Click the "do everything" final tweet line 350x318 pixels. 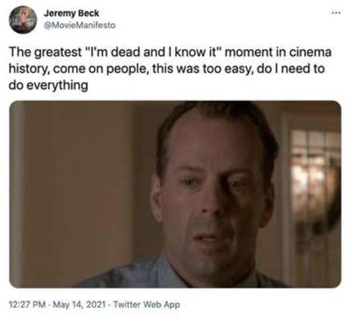click(48, 85)
